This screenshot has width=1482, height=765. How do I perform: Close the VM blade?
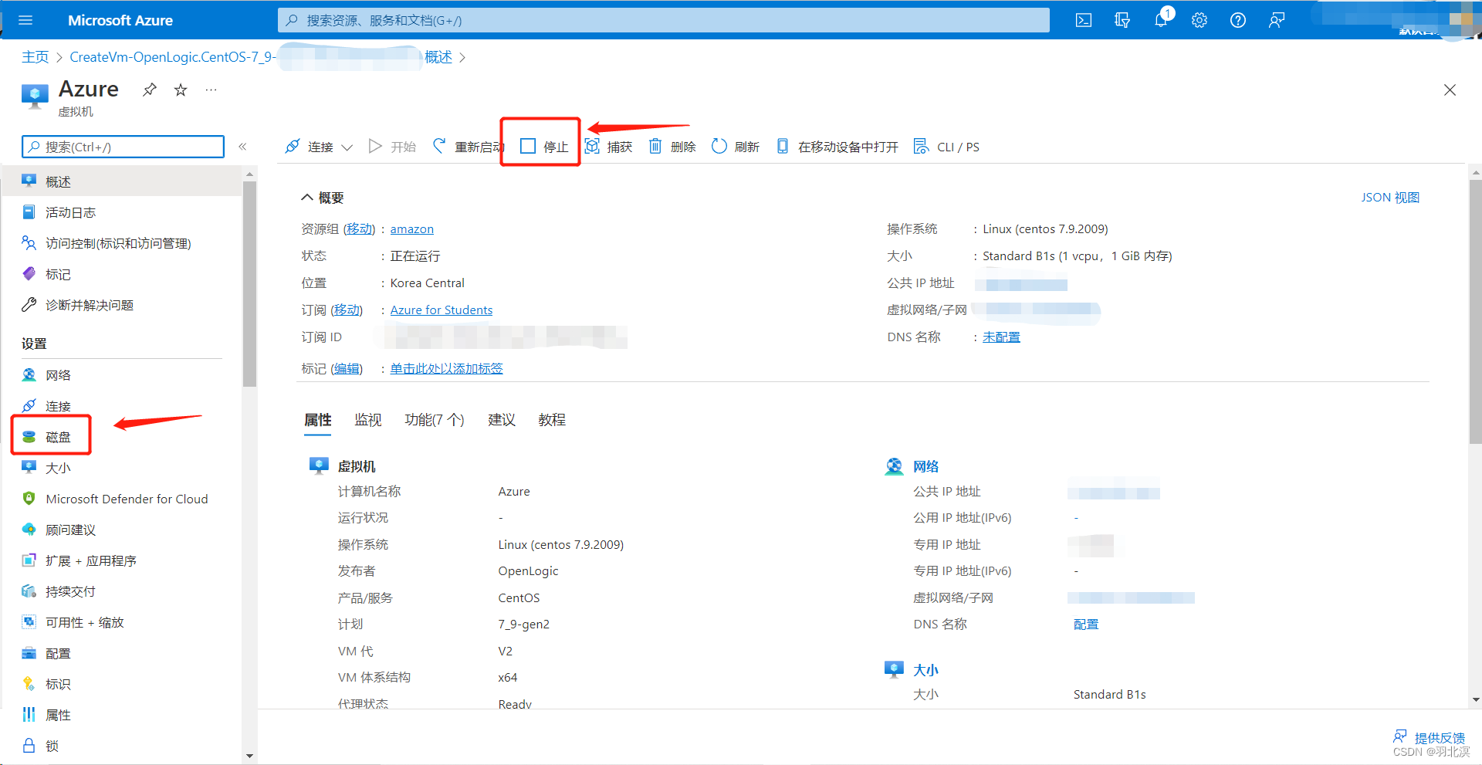pos(1450,90)
